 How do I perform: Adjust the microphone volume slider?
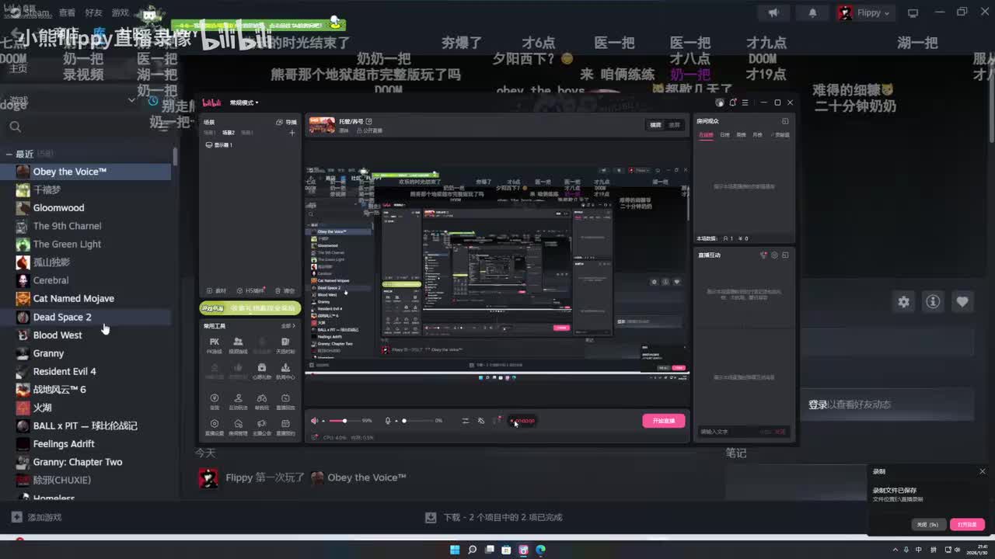pyautogui.click(x=417, y=421)
